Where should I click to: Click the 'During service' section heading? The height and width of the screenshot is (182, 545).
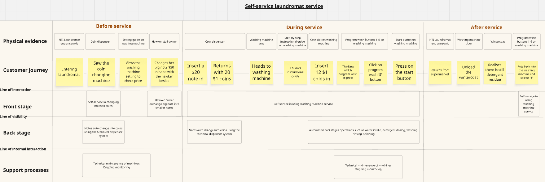tap(304, 28)
